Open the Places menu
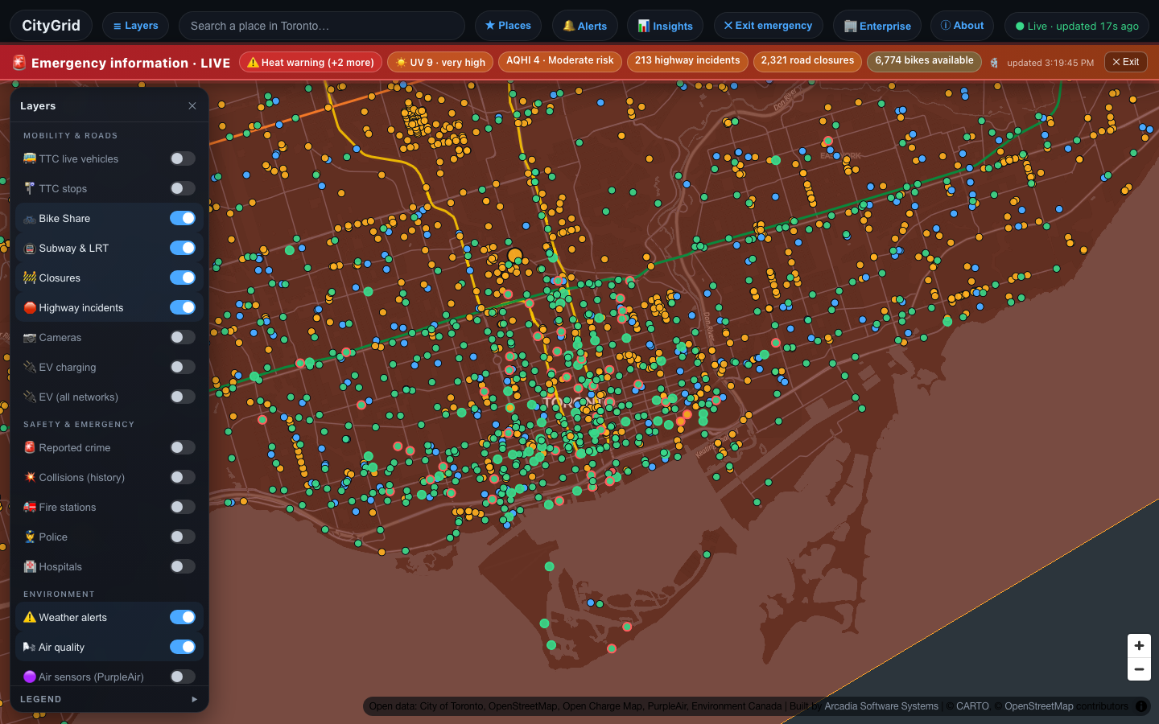Viewport: 1159px width, 724px height. 508,26
